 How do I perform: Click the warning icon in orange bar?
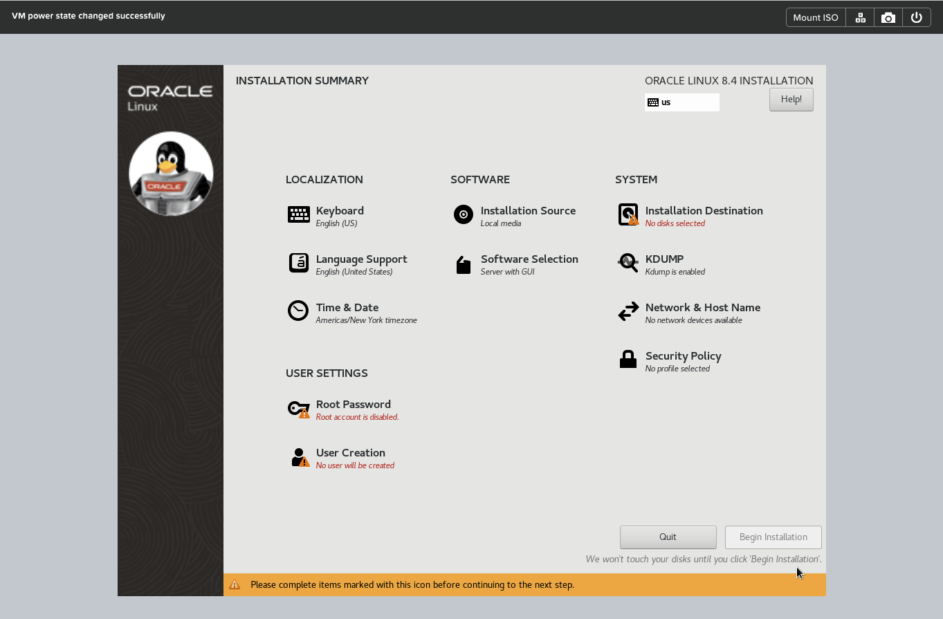235,584
